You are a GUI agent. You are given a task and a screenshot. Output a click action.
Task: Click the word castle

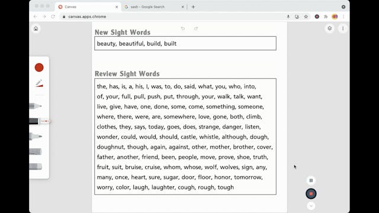click(x=188, y=137)
